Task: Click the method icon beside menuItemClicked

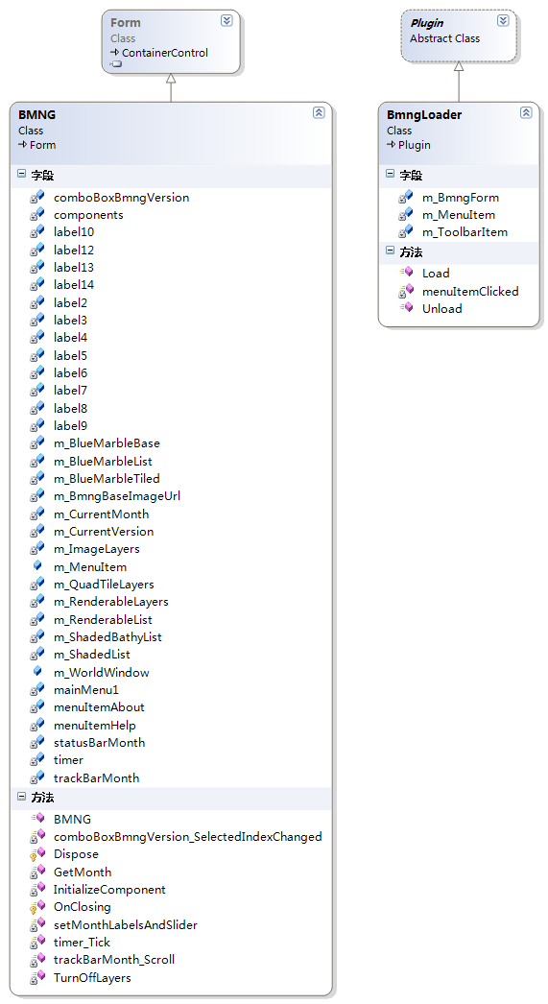Action: 406,291
